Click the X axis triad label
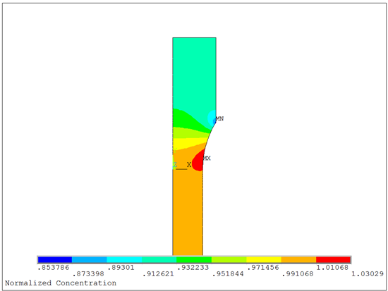 [x=189, y=165]
